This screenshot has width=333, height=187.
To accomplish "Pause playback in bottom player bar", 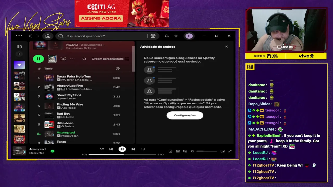I will click(122, 149).
